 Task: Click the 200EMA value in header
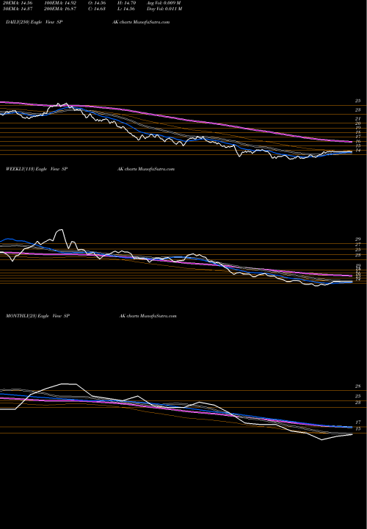tap(61, 9)
